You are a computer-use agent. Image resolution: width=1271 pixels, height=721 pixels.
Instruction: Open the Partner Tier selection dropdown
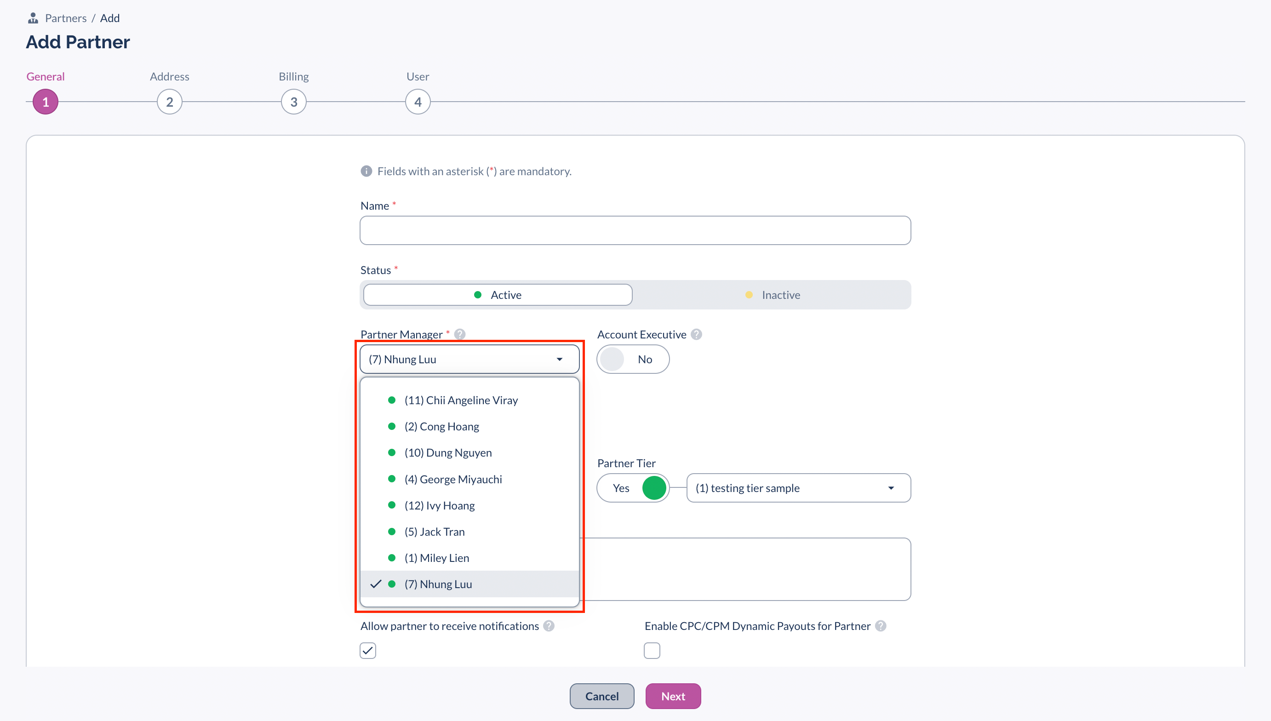click(798, 488)
